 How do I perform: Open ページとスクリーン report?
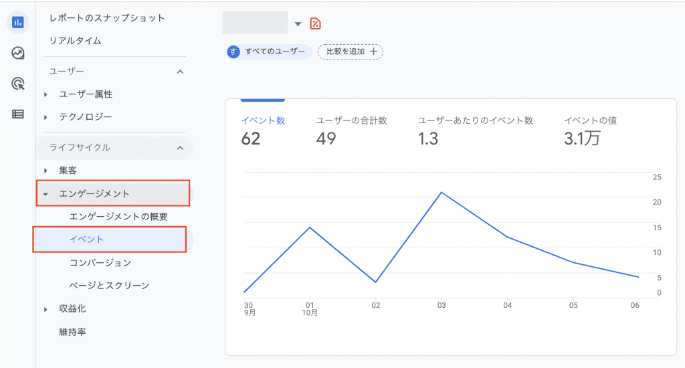click(109, 286)
